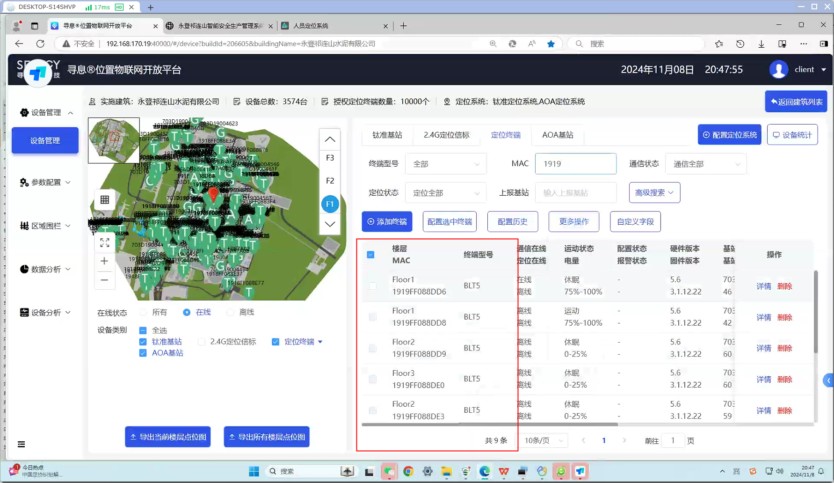Viewport: 834px width, 483px height.
Task: Select the 所有 online status radio
Action: coord(144,312)
